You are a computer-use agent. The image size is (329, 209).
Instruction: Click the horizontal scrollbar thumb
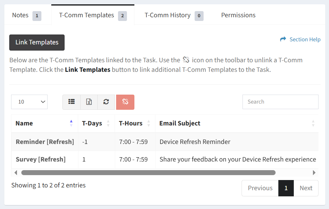tap(148, 173)
